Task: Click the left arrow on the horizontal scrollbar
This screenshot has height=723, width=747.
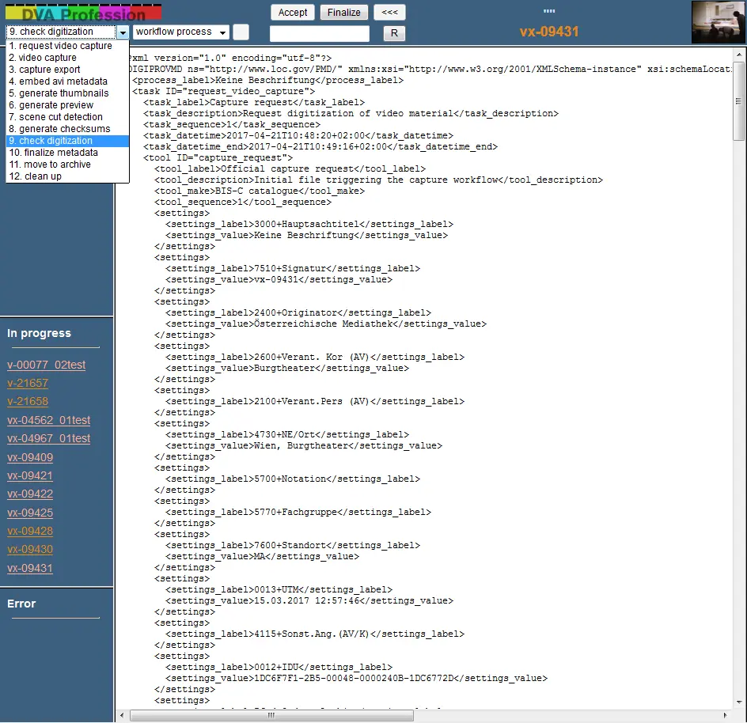Action: coord(120,715)
